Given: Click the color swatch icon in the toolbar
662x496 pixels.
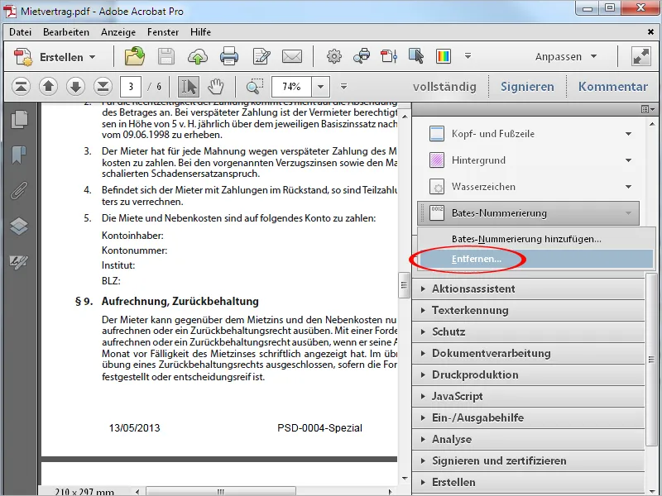Looking at the screenshot, I should [x=443, y=56].
